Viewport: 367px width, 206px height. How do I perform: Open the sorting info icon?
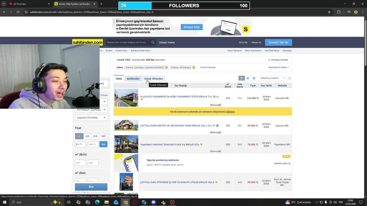pos(289,78)
